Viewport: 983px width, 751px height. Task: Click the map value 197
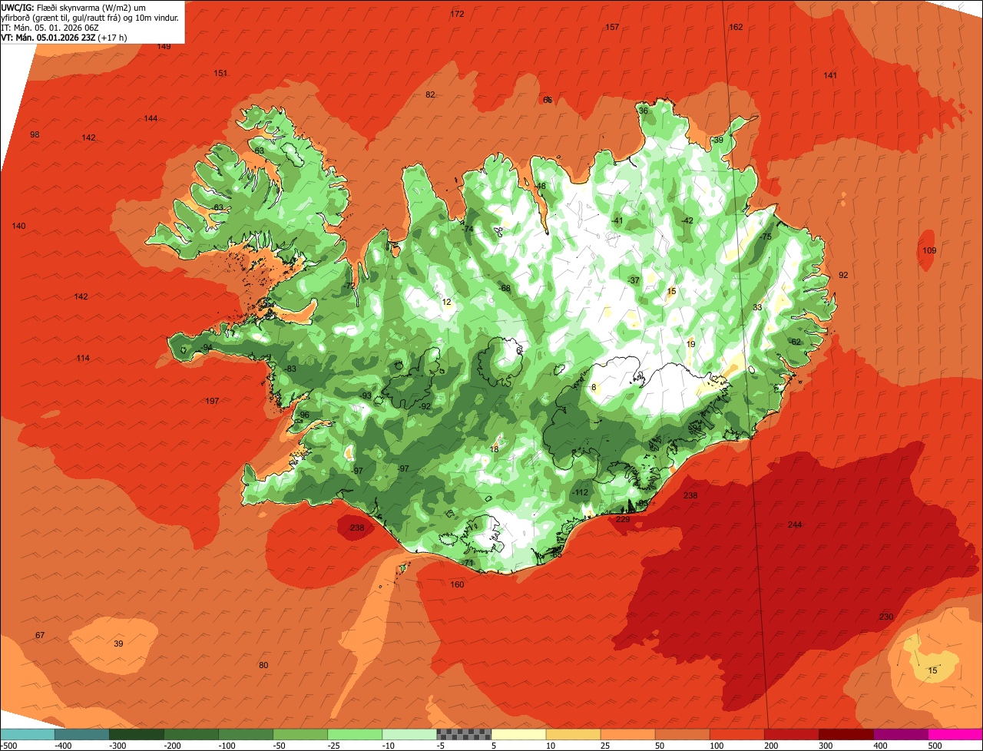tap(213, 401)
